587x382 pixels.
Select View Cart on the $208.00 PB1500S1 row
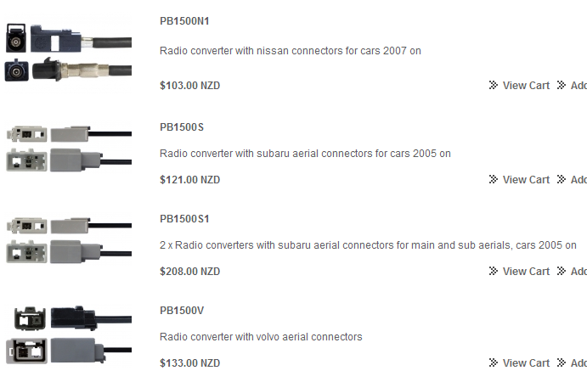[526, 272]
